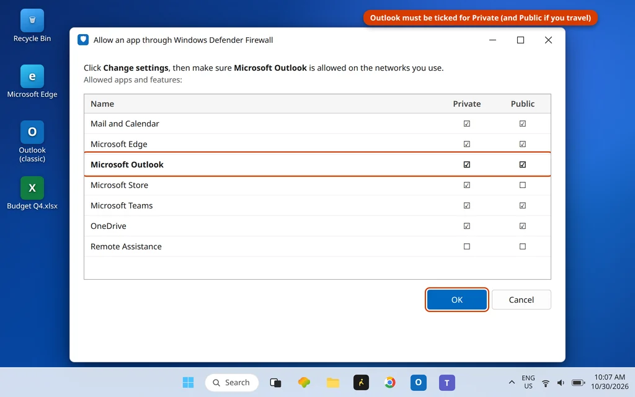
Task: Select the Microsoft Teams row name
Action: pos(122,205)
